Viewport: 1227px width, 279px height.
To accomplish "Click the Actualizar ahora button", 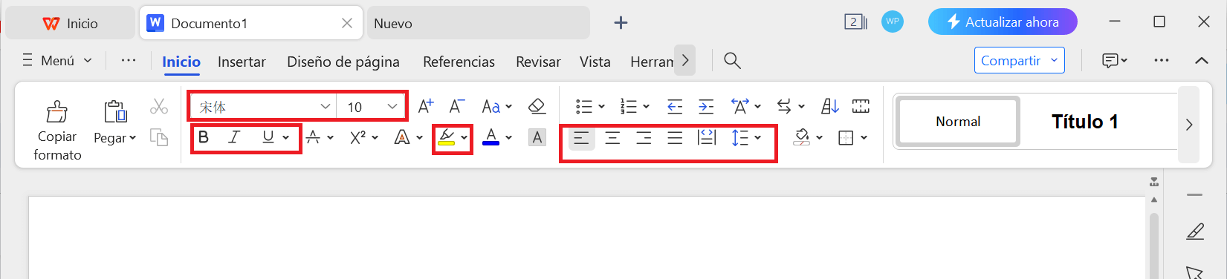I will [x=1003, y=22].
